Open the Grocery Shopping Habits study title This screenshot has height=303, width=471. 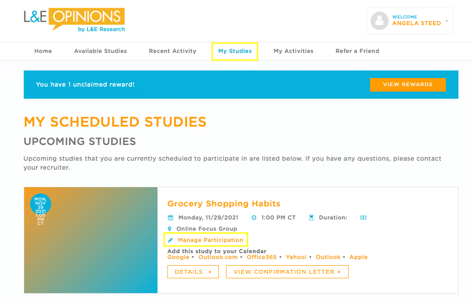(223, 204)
